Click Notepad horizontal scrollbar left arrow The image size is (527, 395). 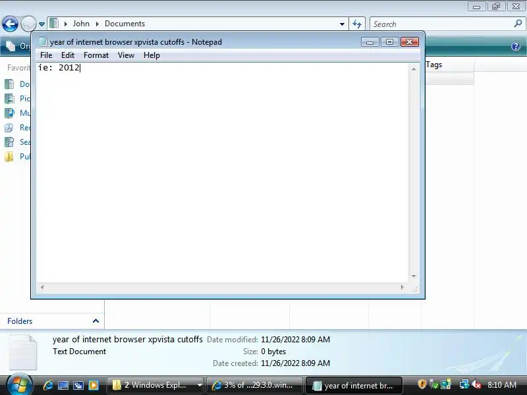42,287
